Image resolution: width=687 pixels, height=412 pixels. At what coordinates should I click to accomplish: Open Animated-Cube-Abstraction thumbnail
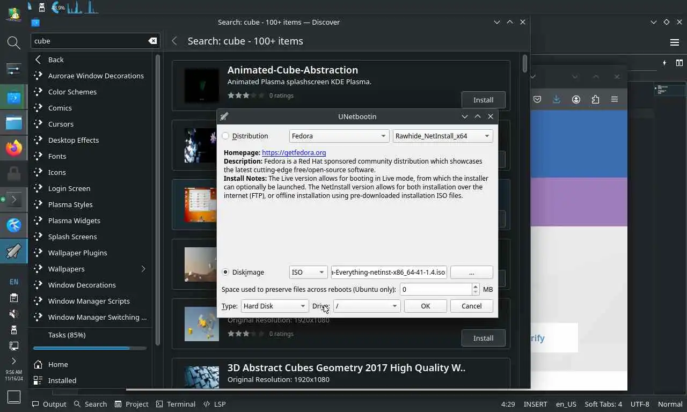[202, 86]
